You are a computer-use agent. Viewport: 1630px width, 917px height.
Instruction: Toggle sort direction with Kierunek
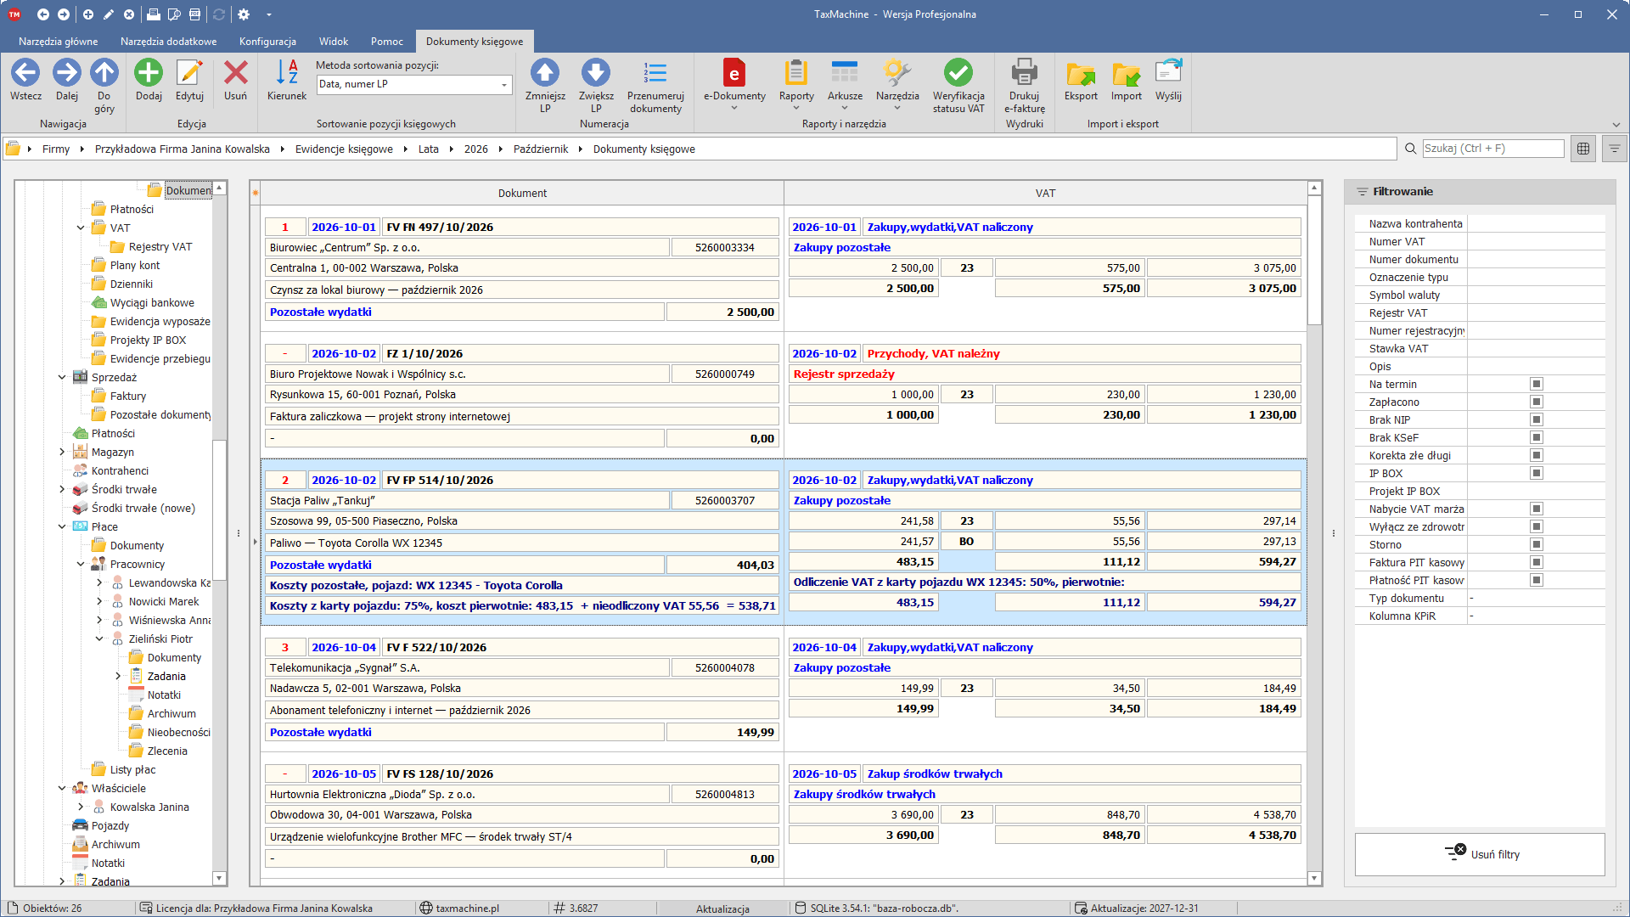287,73
